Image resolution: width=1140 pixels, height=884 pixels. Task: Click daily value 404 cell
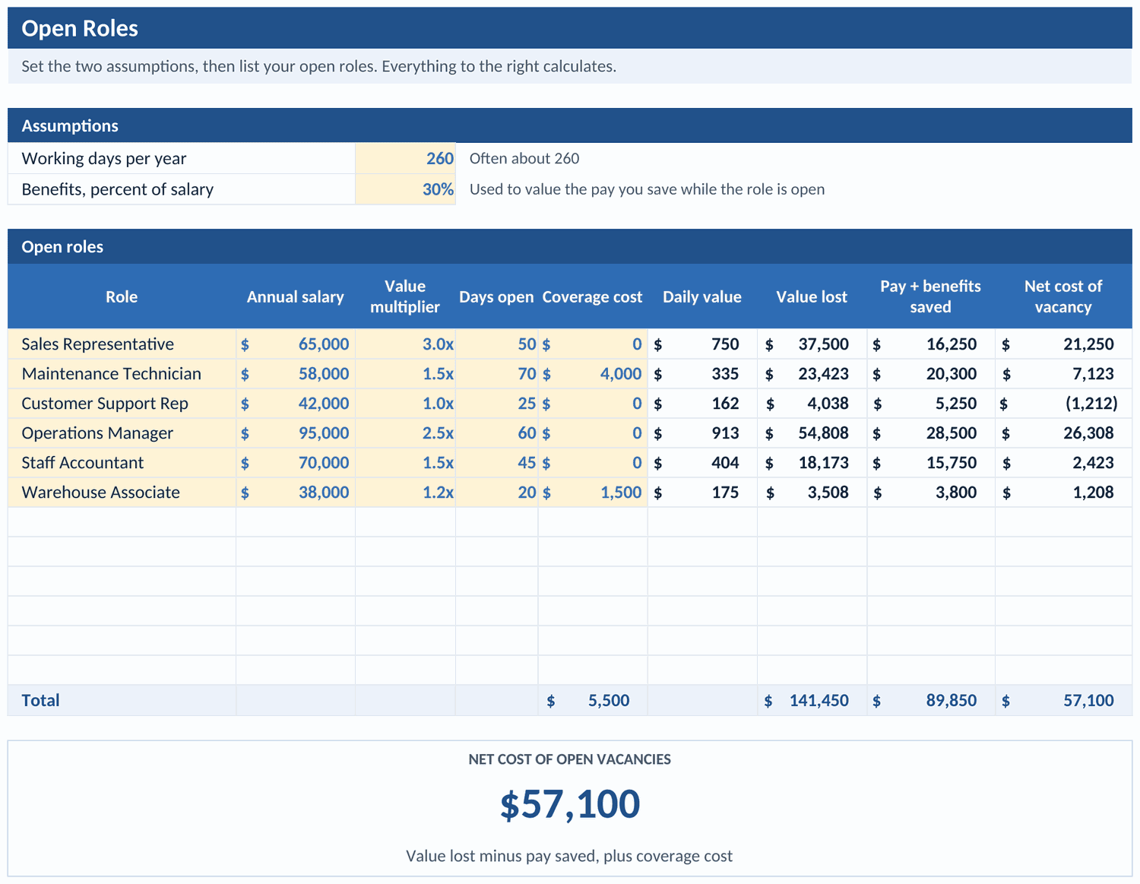tap(702, 462)
